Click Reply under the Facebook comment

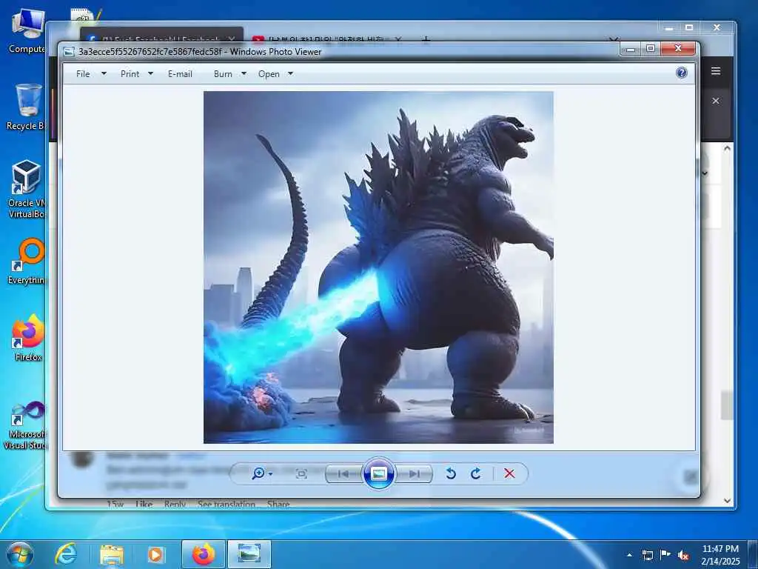175,504
